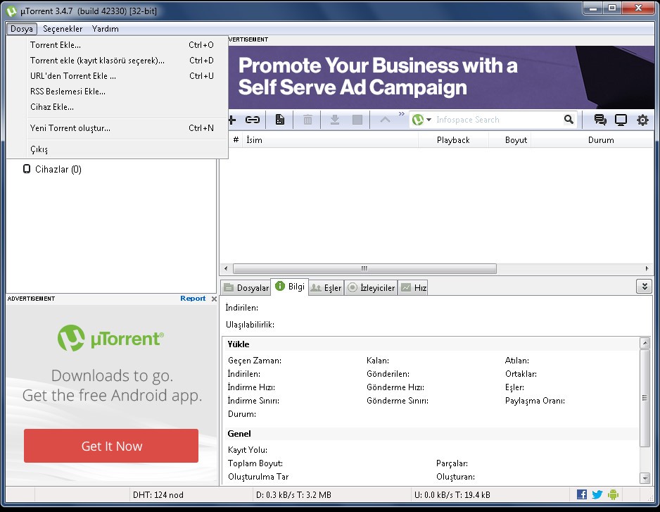Click the # column header
This screenshot has height=512, width=660.
[x=236, y=140]
